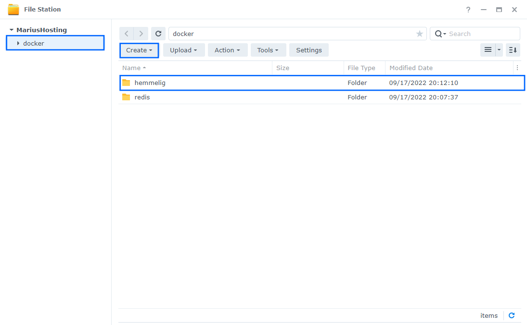Select the docker folder in sidebar
Viewport: 527px width, 325px height.
coord(34,43)
